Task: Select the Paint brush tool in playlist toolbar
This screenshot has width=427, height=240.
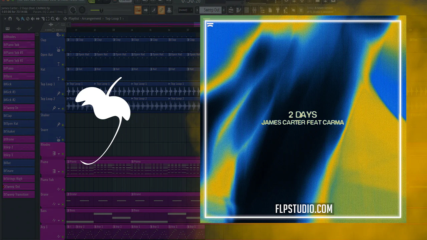Action: [23, 19]
